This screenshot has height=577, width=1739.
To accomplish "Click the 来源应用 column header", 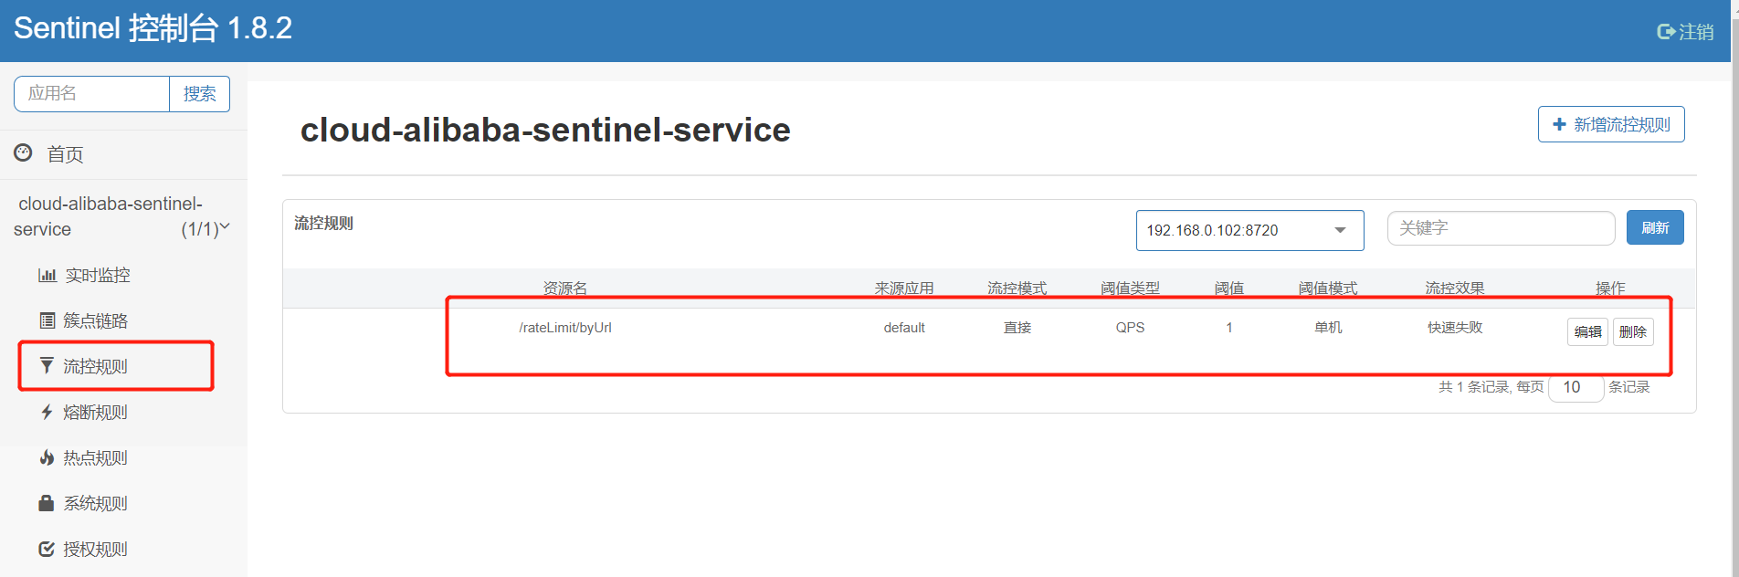I will [904, 288].
